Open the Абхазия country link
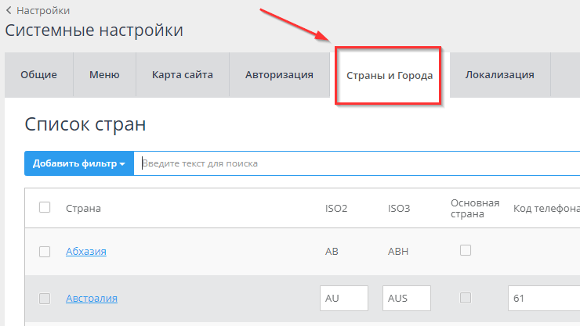Image resolution: width=580 pixels, height=326 pixels. (85, 251)
